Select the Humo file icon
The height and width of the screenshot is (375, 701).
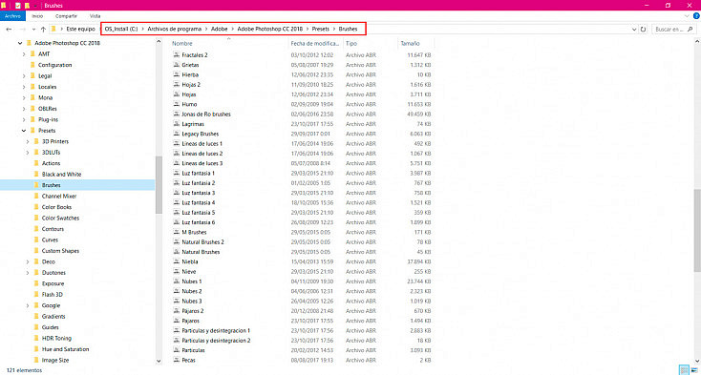click(176, 104)
